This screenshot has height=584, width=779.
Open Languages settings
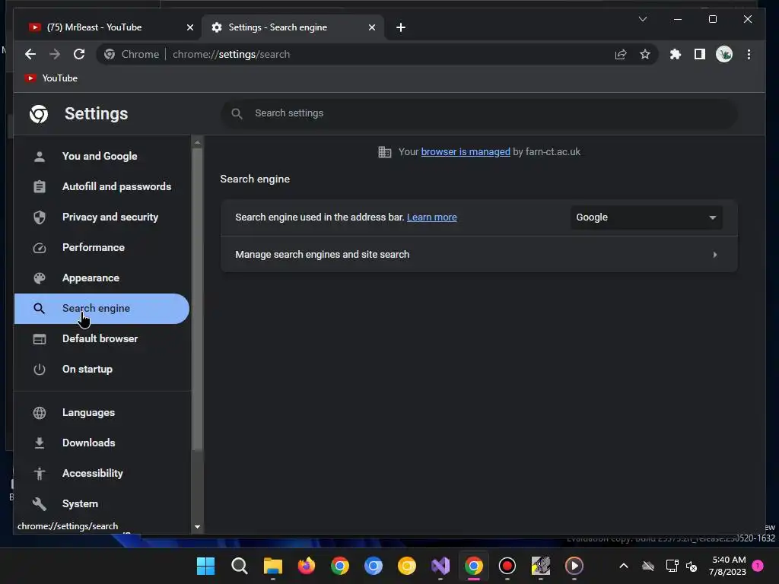102,413
